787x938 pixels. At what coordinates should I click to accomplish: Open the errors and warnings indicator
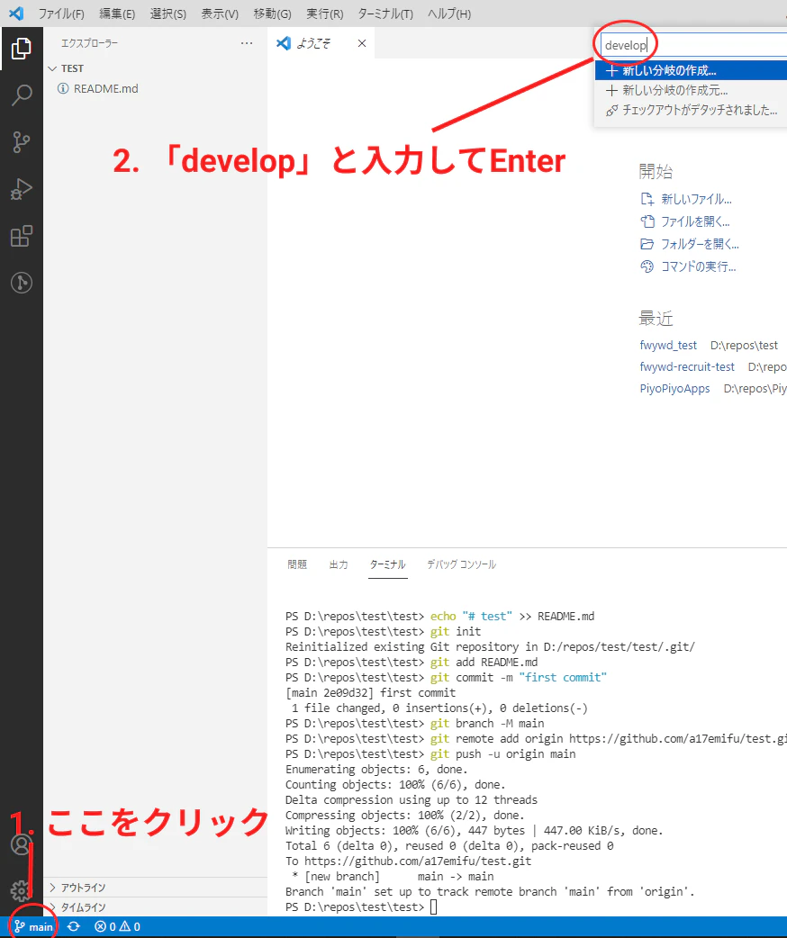[117, 926]
